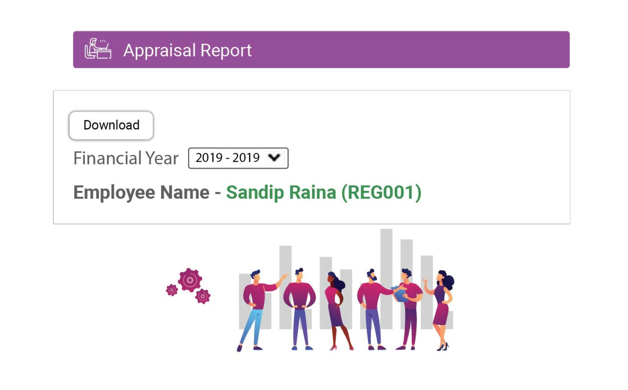Screen dimensions: 628x390
Task: Click the purple header bar background
Action: pos(450,49)
